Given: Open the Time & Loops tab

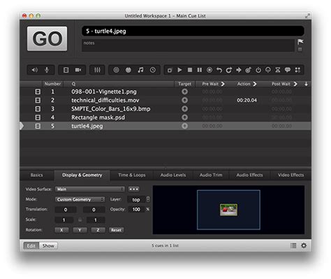Looking at the screenshot, I should point(132,175).
